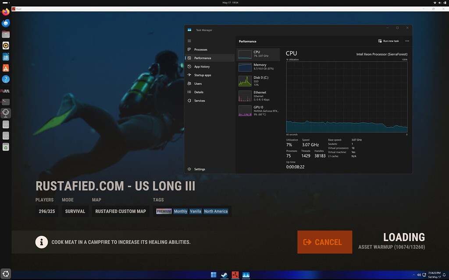Open the Services section
The height and width of the screenshot is (280, 449).
200,101
